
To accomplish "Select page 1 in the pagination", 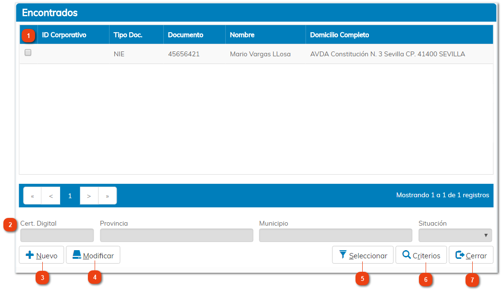I will (70, 196).
